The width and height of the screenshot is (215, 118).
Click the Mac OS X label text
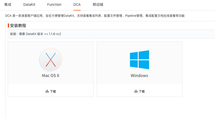tap(51, 75)
